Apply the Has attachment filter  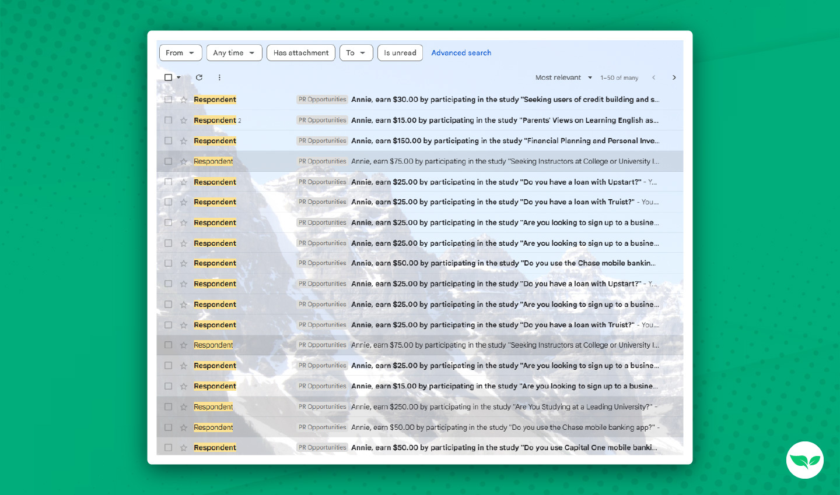pos(300,52)
